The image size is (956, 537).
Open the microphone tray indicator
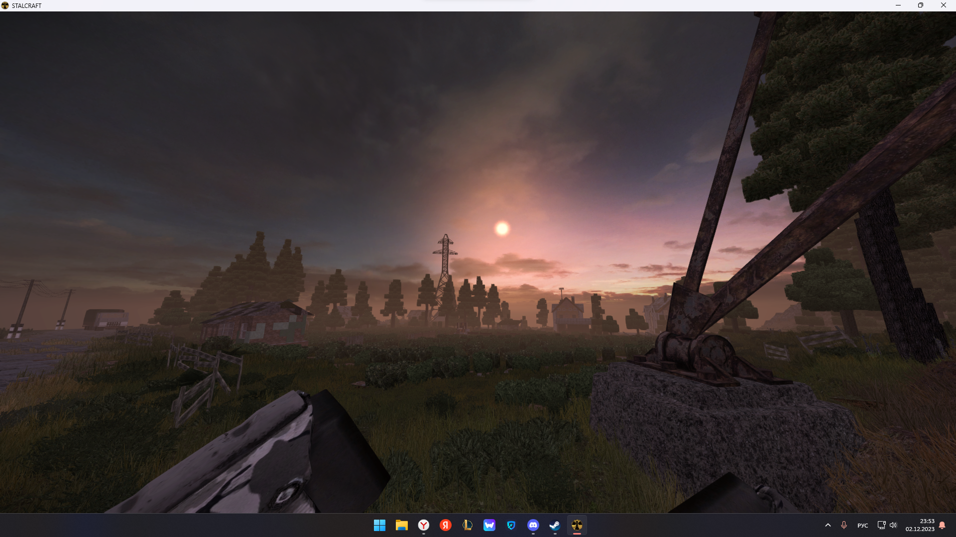[843, 525]
